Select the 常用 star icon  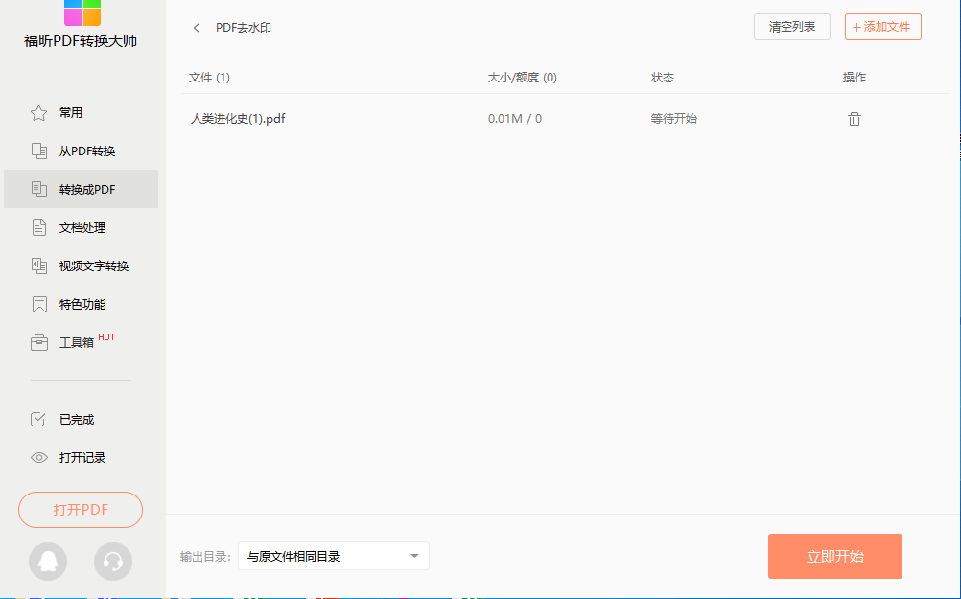click(38, 113)
